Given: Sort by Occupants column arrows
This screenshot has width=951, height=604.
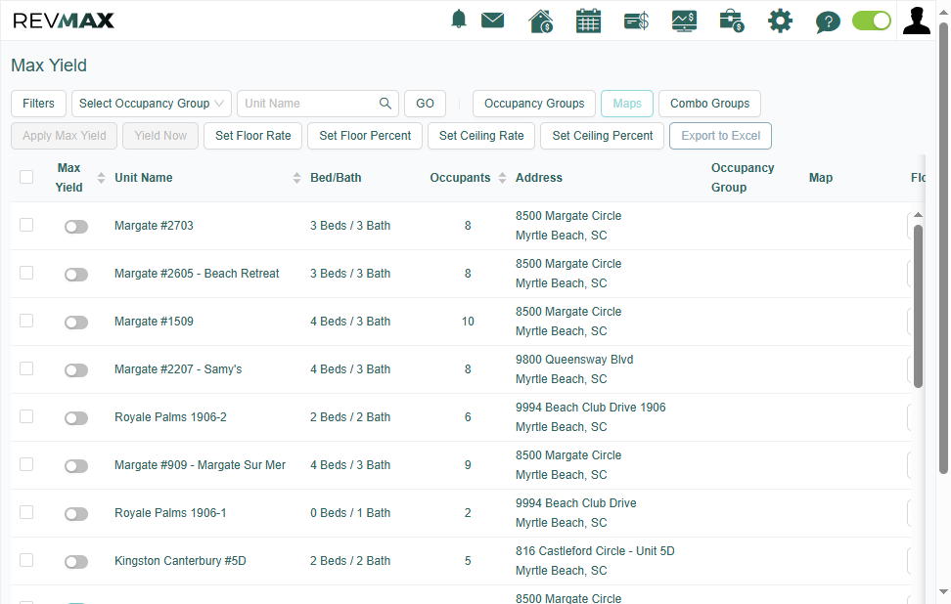Looking at the screenshot, I should [x=502, y=178].
